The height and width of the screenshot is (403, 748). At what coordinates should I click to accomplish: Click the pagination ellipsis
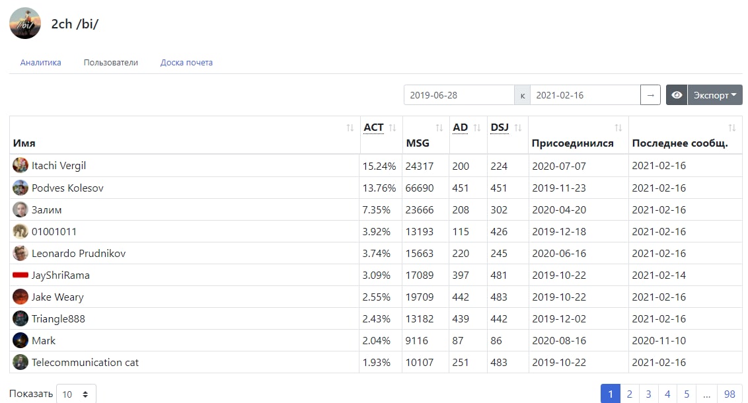pos(707,394)
